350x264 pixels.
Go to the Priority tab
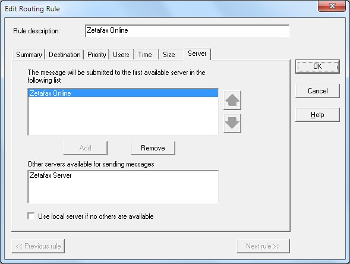pyautogui.click(x=97, y=55)
